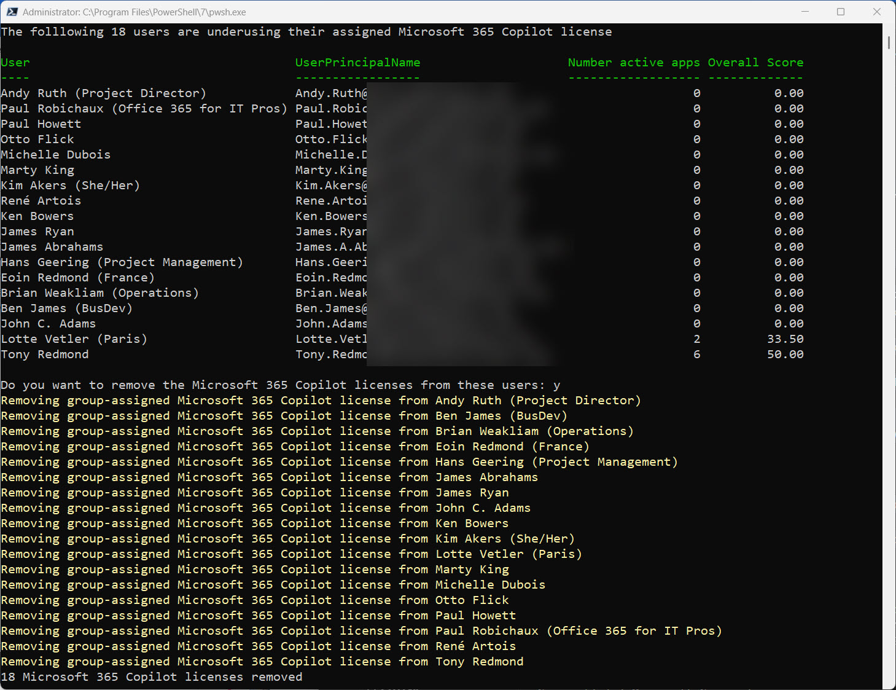The image size is (896, 690).
Task: Click the PowerShell icon in the title bar
Action: [x=11, y=12]
